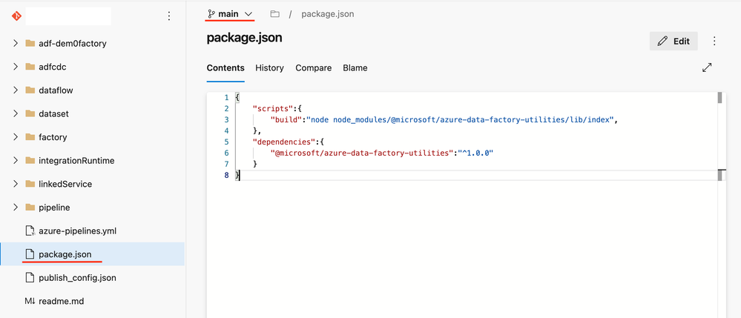The image size is (741, 318).
Task: Click the pencil icon in Edit button
Action: click(x=663, y=41)
